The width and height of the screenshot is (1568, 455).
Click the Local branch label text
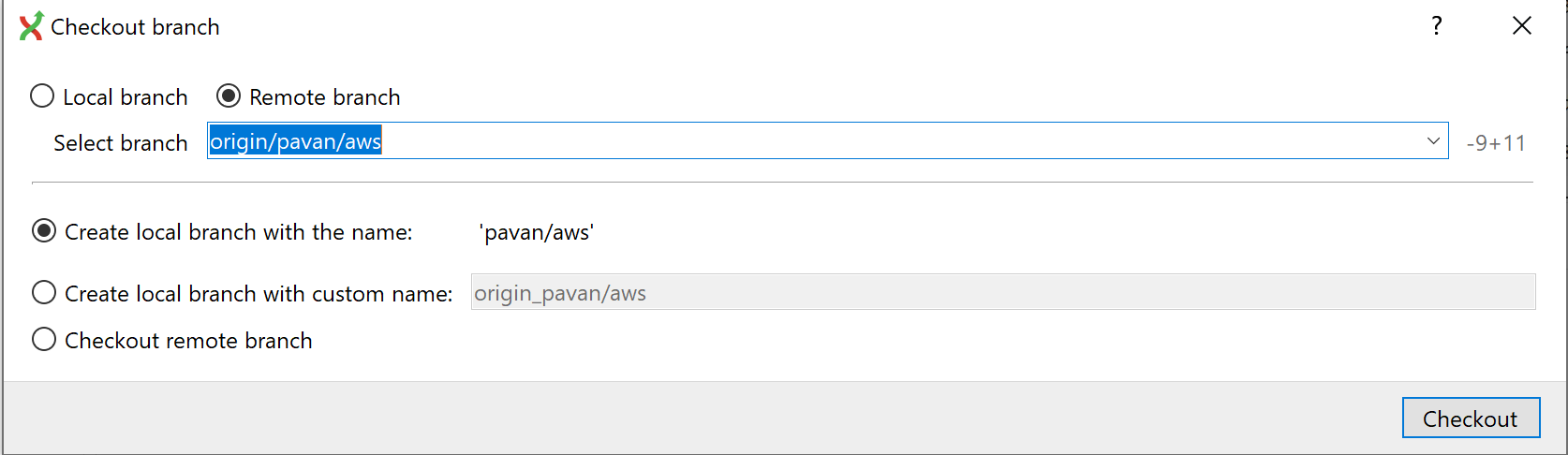coord(126,97)
